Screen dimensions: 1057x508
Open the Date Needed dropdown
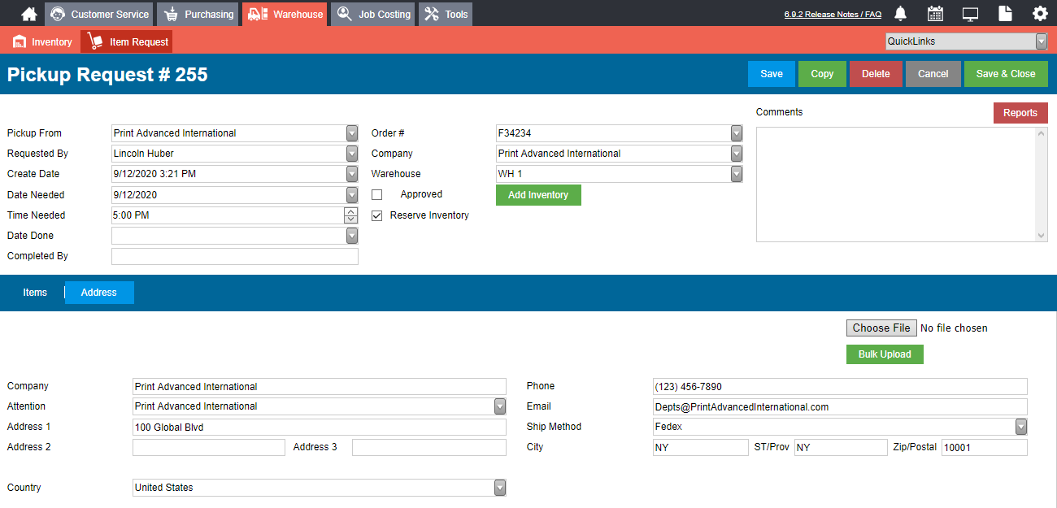point(352,195)
